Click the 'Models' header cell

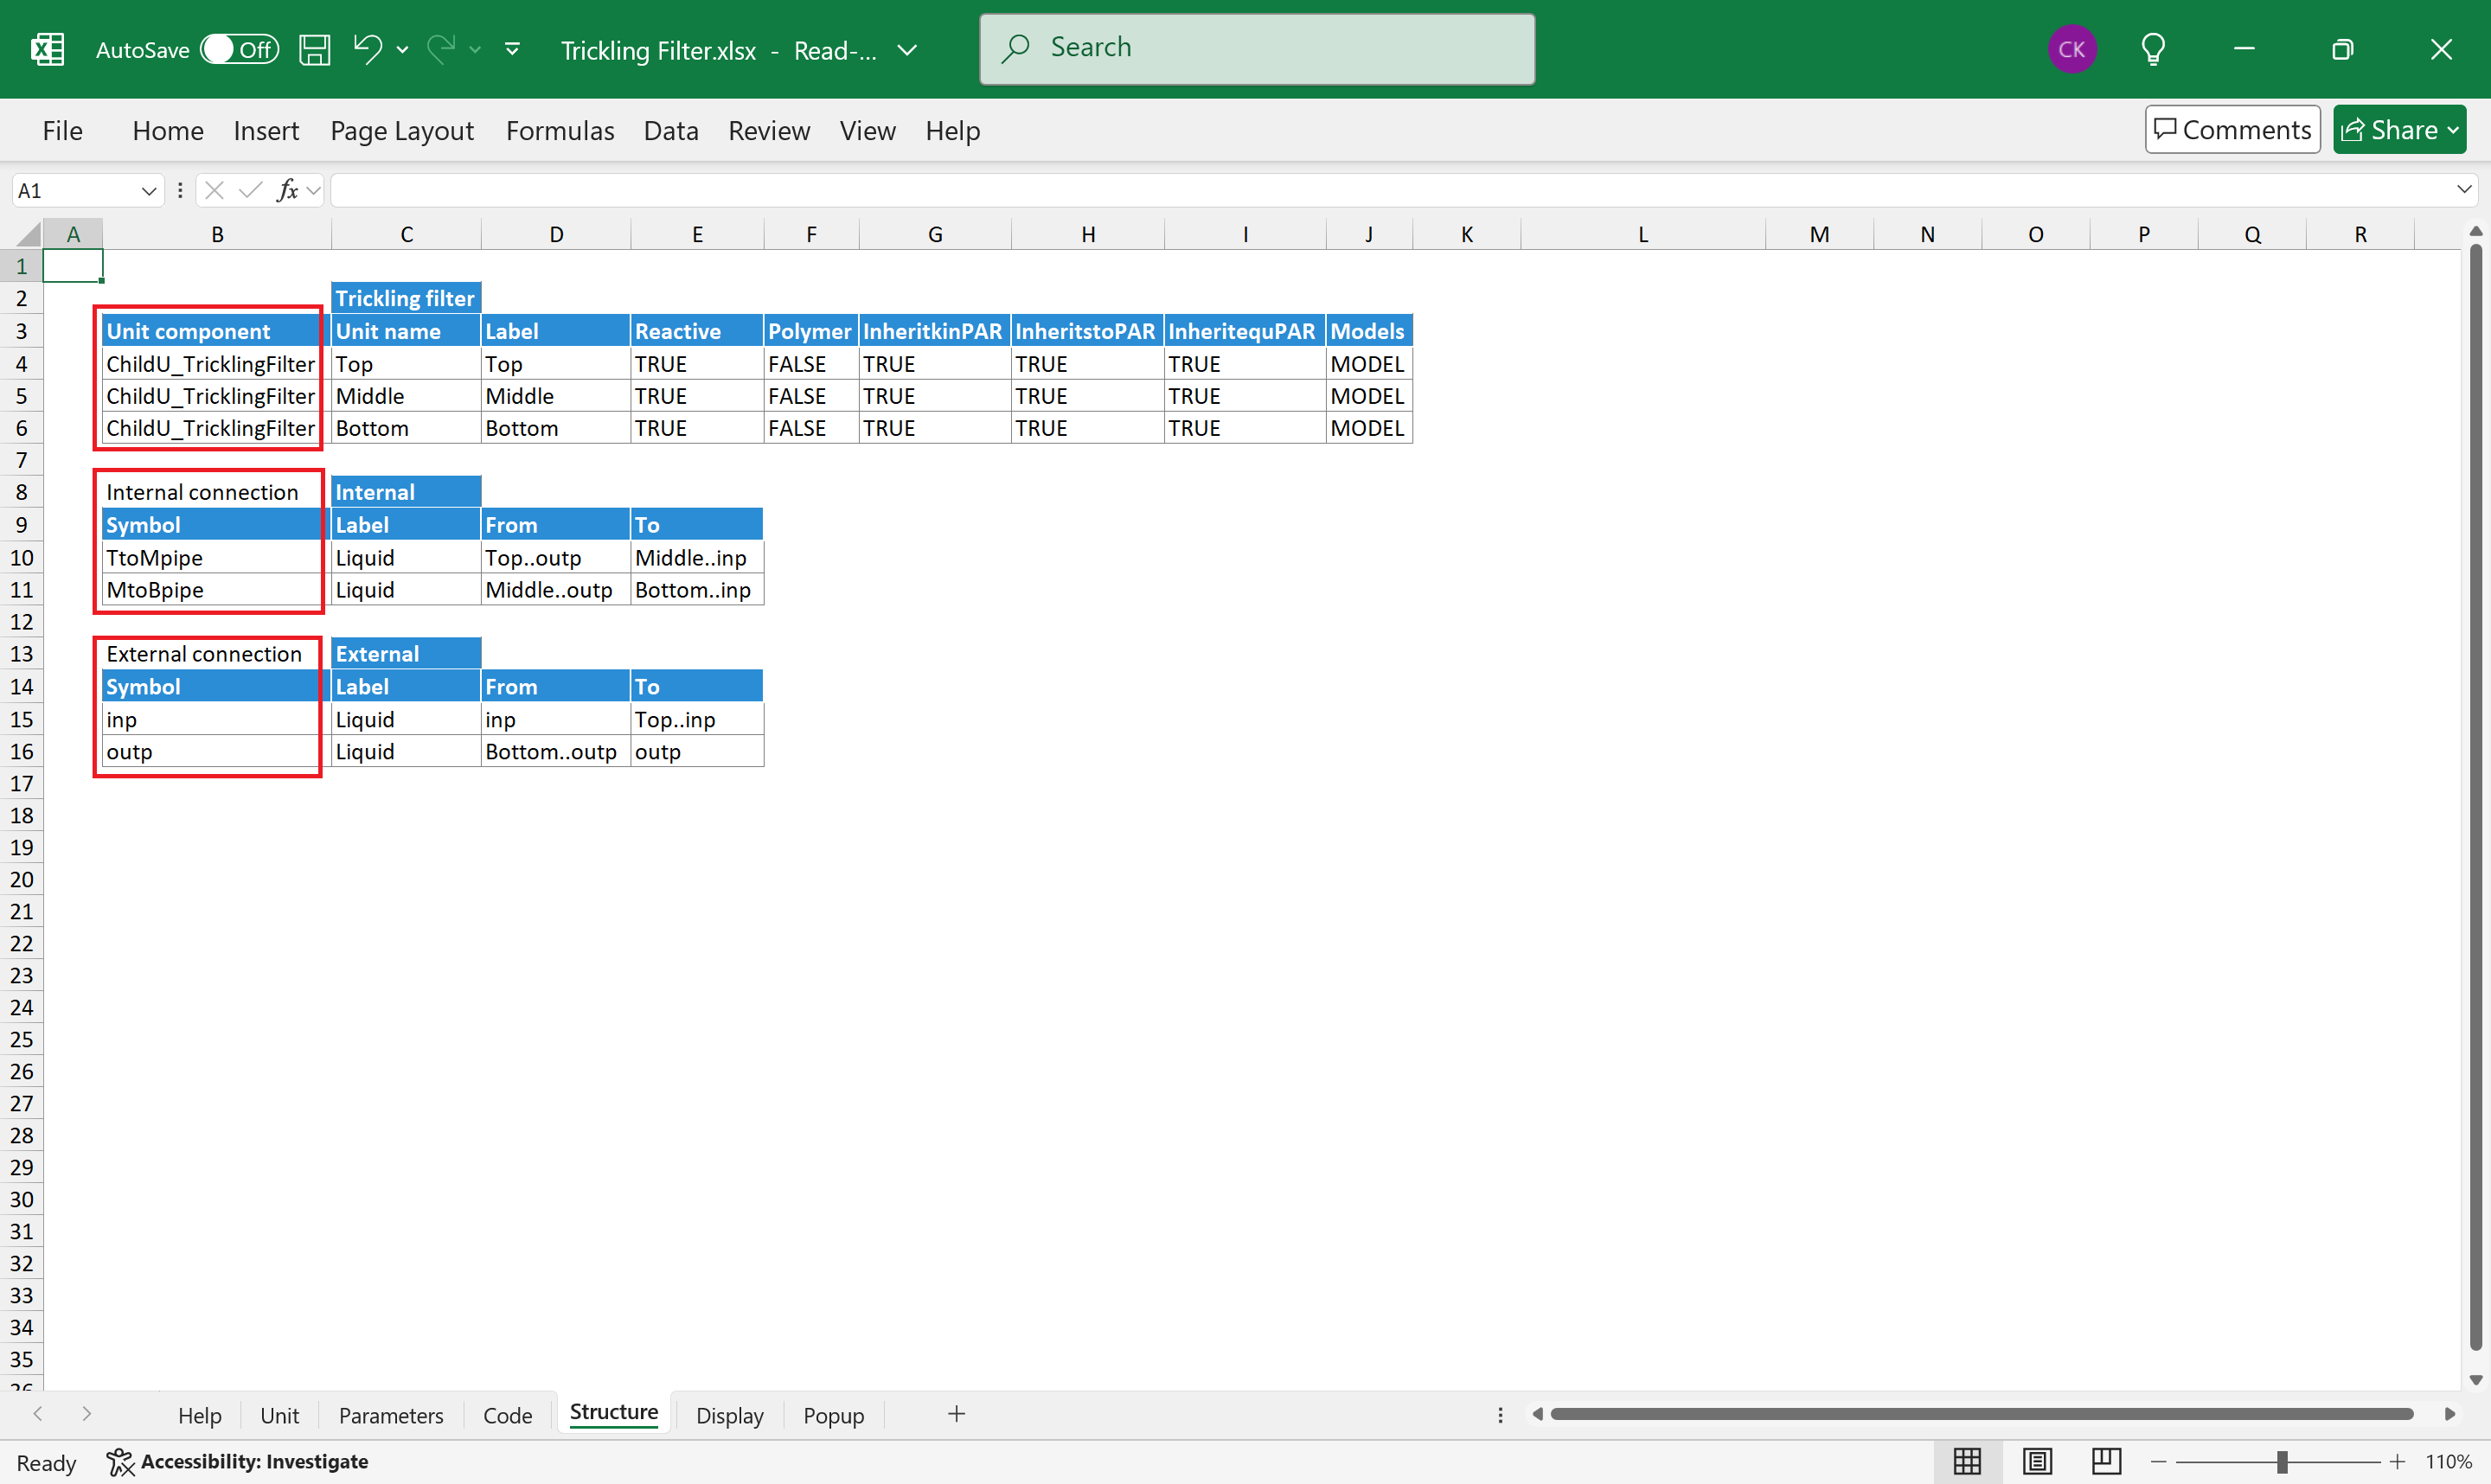tap(1368, 331)
